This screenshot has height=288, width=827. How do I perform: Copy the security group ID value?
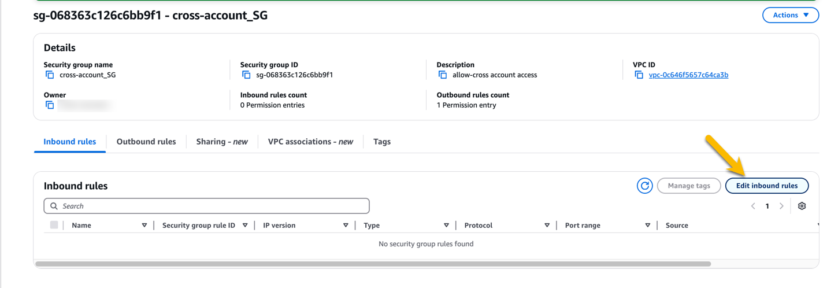246,75
